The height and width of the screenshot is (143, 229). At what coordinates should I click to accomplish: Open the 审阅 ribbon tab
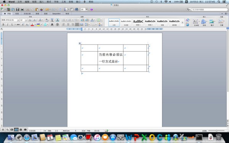pos(67,14)
